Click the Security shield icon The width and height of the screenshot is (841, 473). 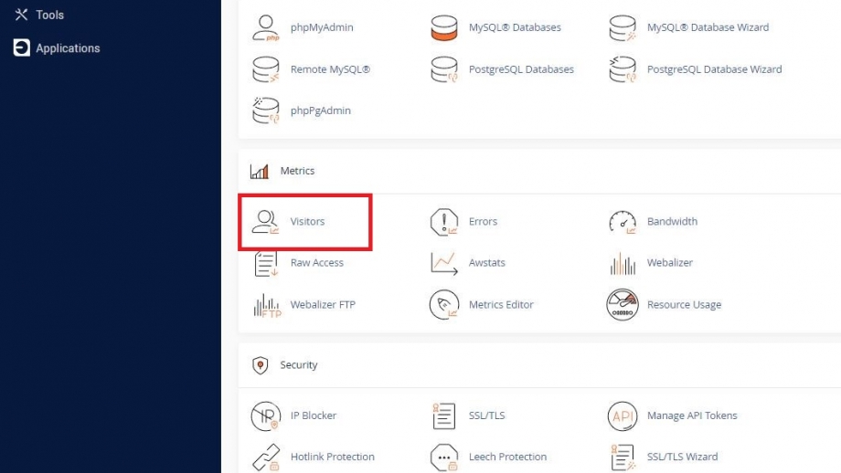coord(261,366)
